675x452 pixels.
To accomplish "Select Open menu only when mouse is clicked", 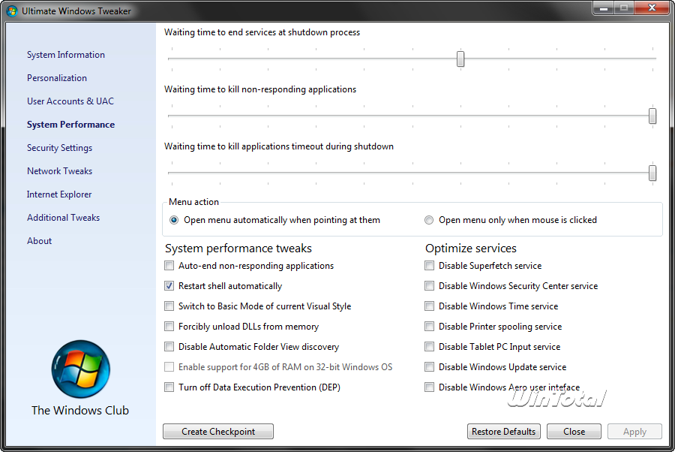I will point(429,220).
